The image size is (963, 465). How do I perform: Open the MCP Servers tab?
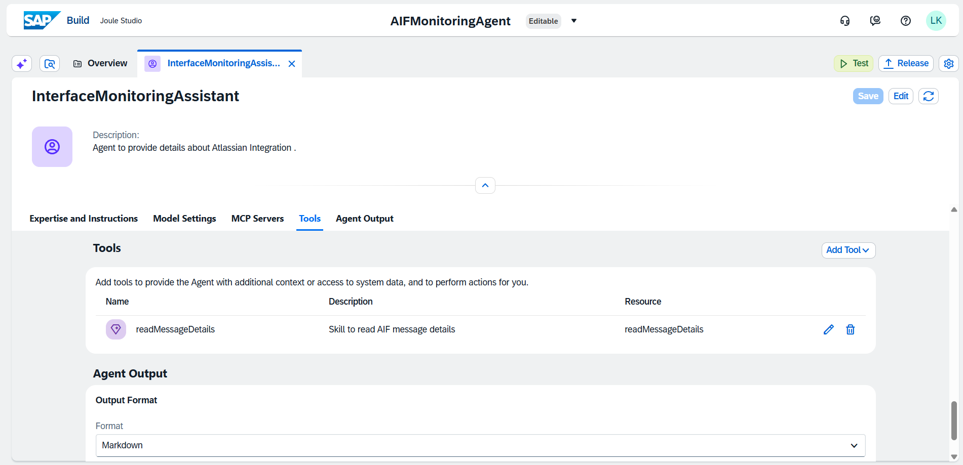pos(257,219)
